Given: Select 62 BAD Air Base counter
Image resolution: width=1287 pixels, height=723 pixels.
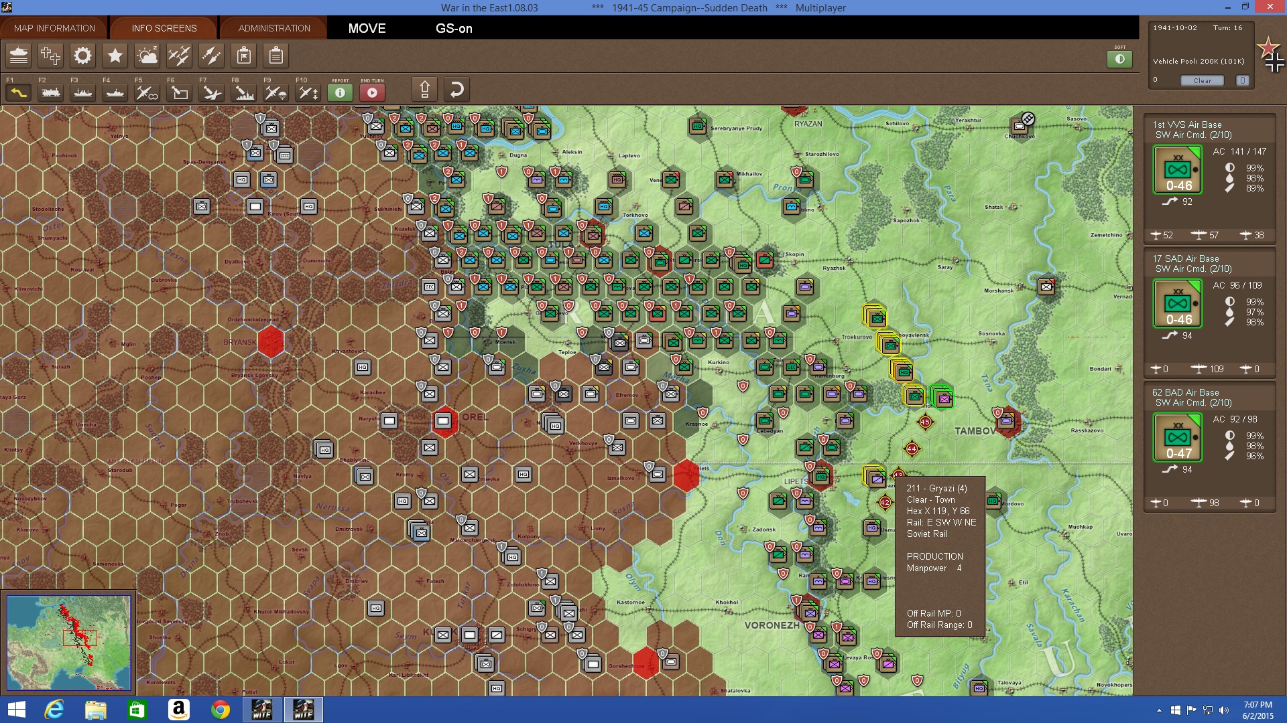Looking at the screenshot, I should pyautogui.click(x=1178, y=437).
